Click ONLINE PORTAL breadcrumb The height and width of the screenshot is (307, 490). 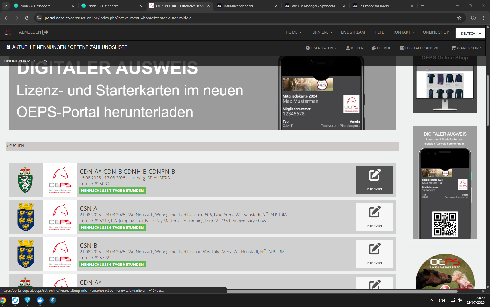click(x=18, y=61)
